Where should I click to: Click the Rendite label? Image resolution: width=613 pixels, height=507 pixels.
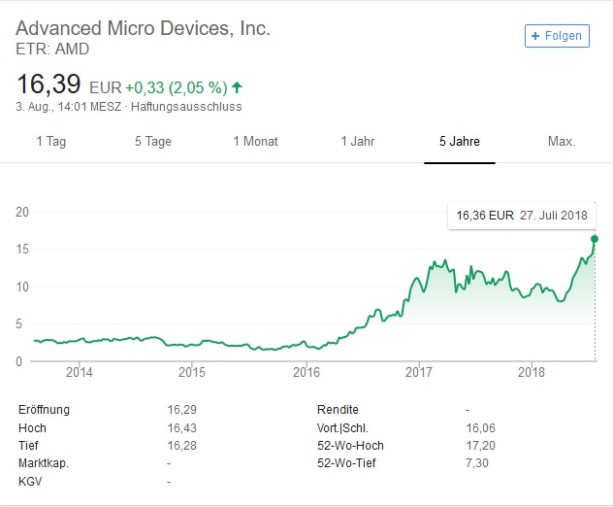click(x=338, y=410)
